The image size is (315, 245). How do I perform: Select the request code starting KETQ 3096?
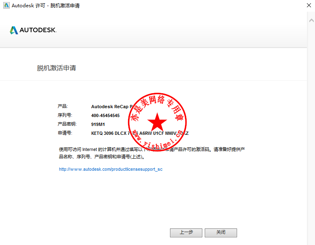point(140,133)
